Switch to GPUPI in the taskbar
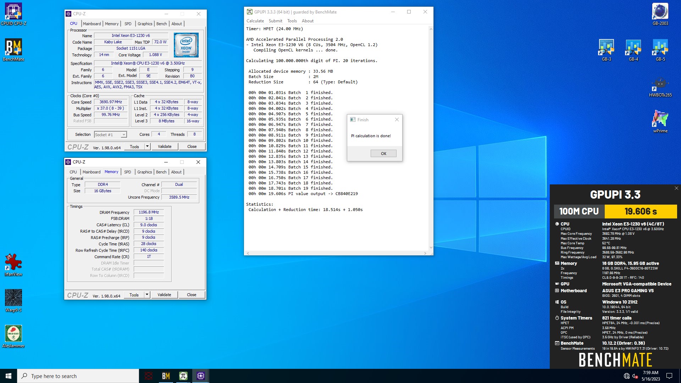 pos(183,376)
